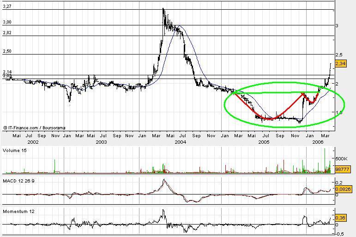The width and height of the screenshot is (356, 237).
Task: Click the 2002 year label on time axis
Action: click(33, 142)
